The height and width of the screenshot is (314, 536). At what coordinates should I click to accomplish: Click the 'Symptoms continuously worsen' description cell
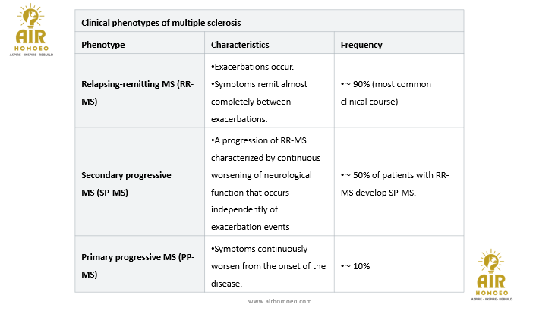(x=268, y=265)
